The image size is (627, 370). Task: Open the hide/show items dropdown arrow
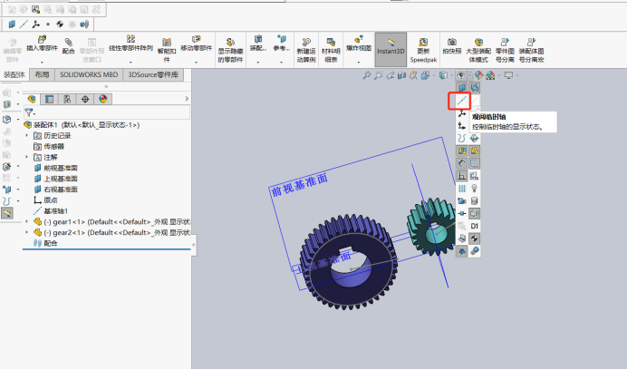[469, 75]
